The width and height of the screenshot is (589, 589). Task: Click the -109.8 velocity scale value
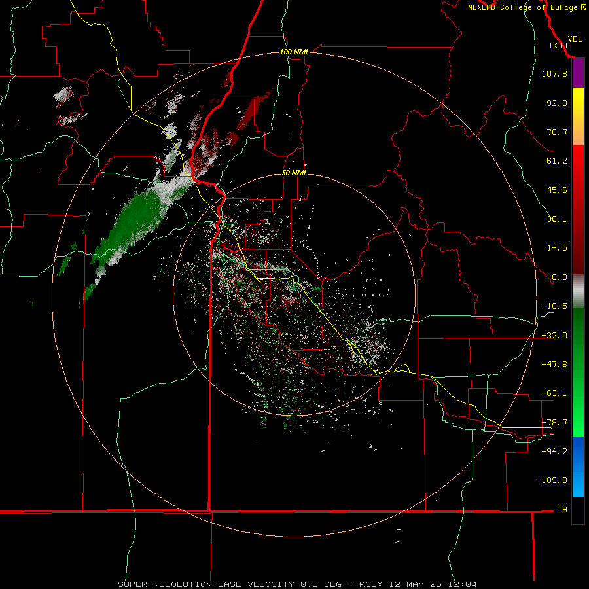point(552,480)
